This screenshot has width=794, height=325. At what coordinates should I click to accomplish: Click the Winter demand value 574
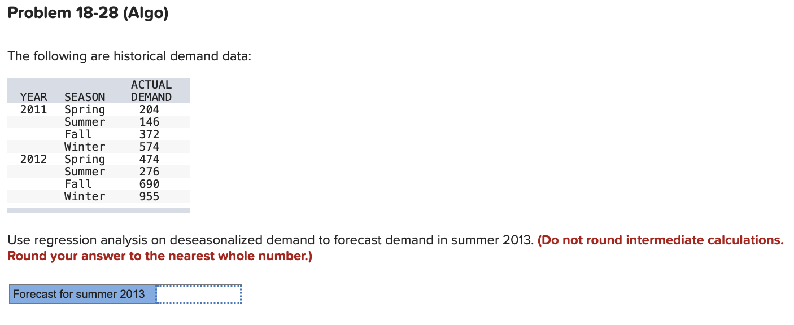[150, 147]
